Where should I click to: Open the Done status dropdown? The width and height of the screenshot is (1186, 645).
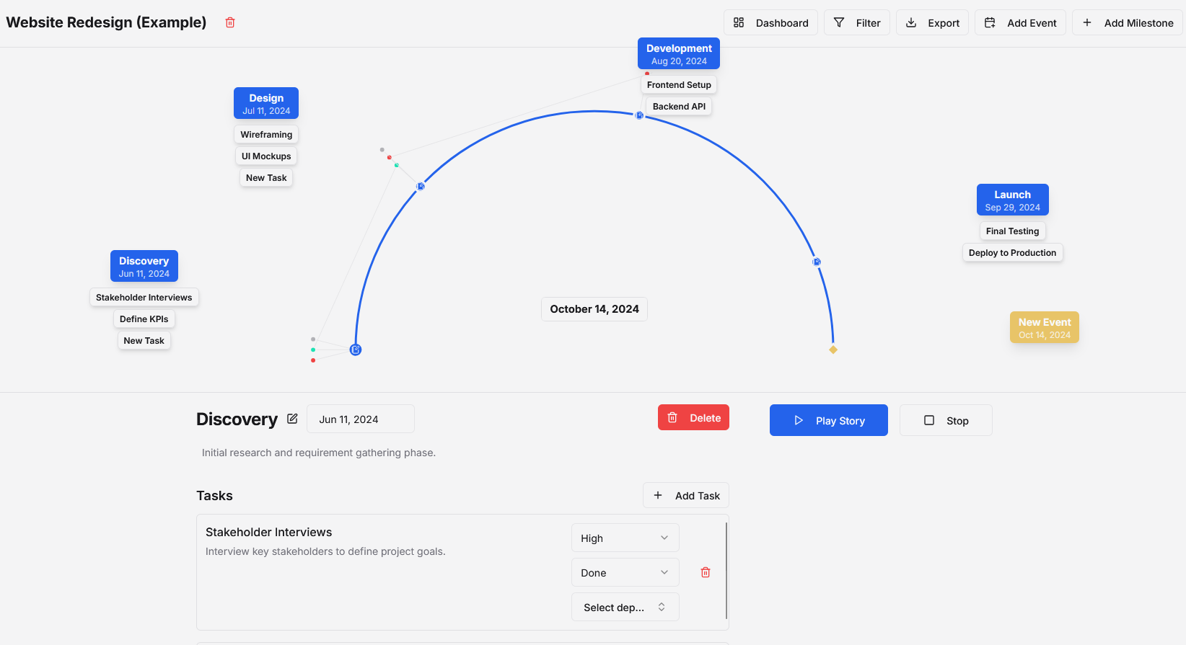tap(625, 573)
